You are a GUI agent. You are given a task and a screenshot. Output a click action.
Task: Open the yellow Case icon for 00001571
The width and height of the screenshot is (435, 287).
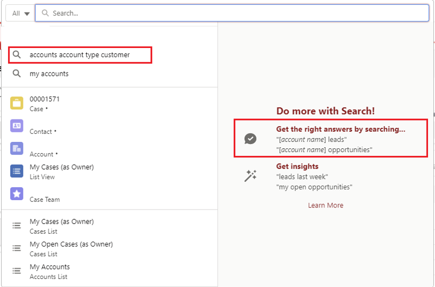coord(17,103)
